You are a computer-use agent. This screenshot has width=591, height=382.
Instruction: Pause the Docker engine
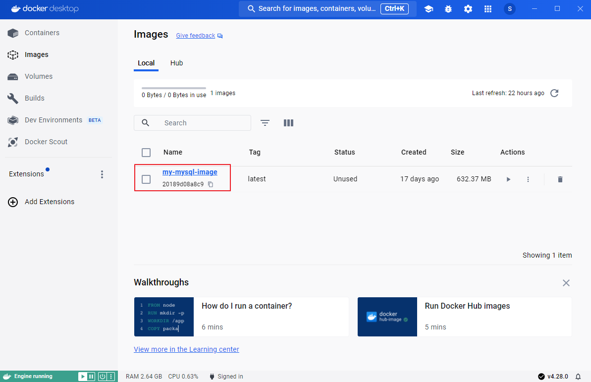(91, 377)
